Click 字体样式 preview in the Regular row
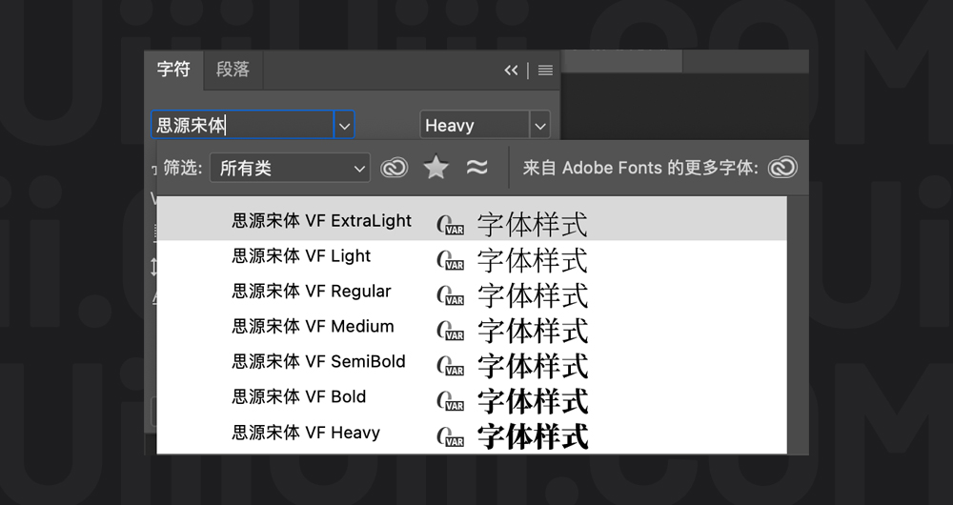This screenshot has width=953, height=505. coord(533,295)
